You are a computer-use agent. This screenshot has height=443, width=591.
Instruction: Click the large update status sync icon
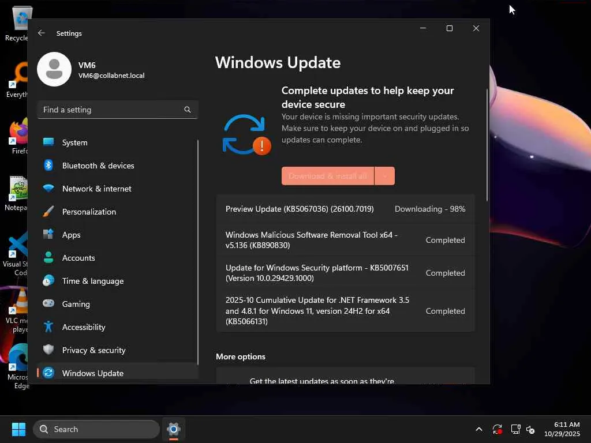click(246, 134)
